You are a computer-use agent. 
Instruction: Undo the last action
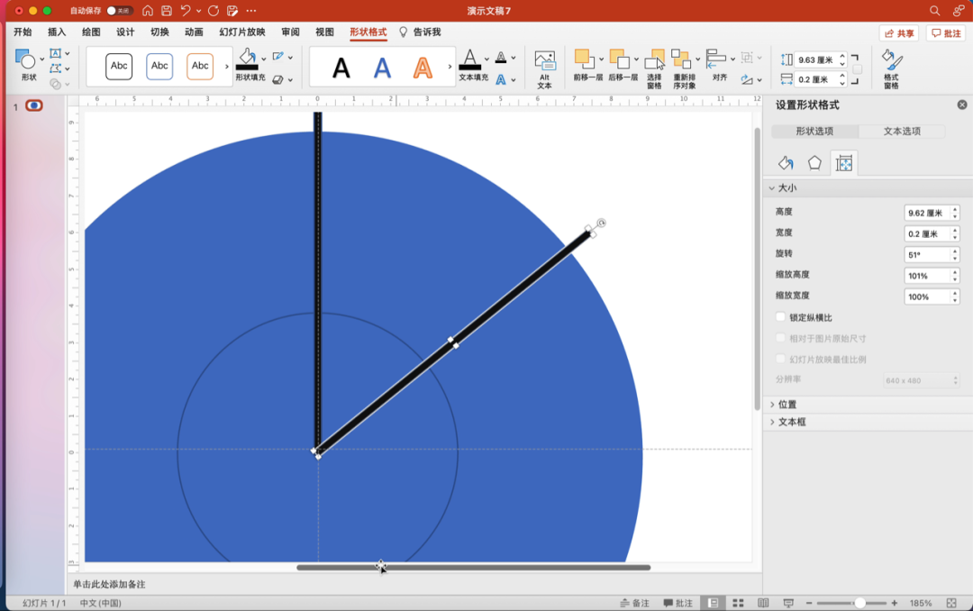click(186, 11)
